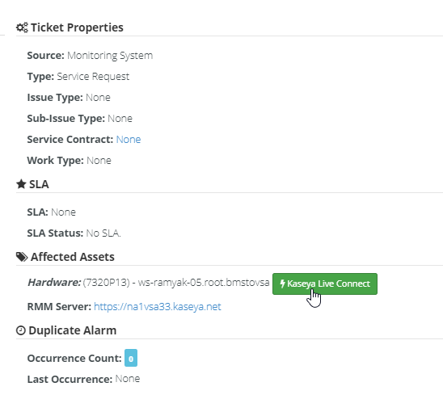
Task: Click the SLA section heading
Action: 39,184
